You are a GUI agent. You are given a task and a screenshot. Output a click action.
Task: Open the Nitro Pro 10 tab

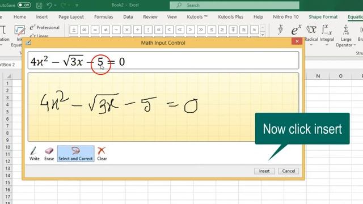coord(286,17)
